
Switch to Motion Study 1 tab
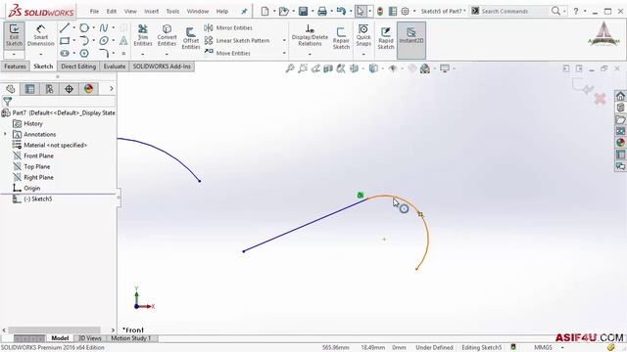(131, 338)
